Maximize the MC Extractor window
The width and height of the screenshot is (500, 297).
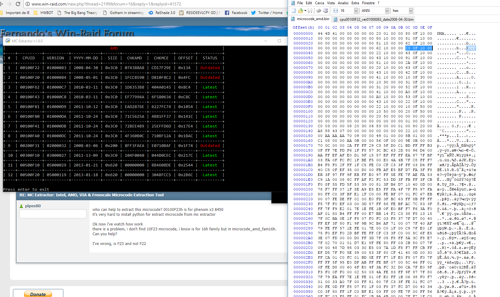[279, 41]
